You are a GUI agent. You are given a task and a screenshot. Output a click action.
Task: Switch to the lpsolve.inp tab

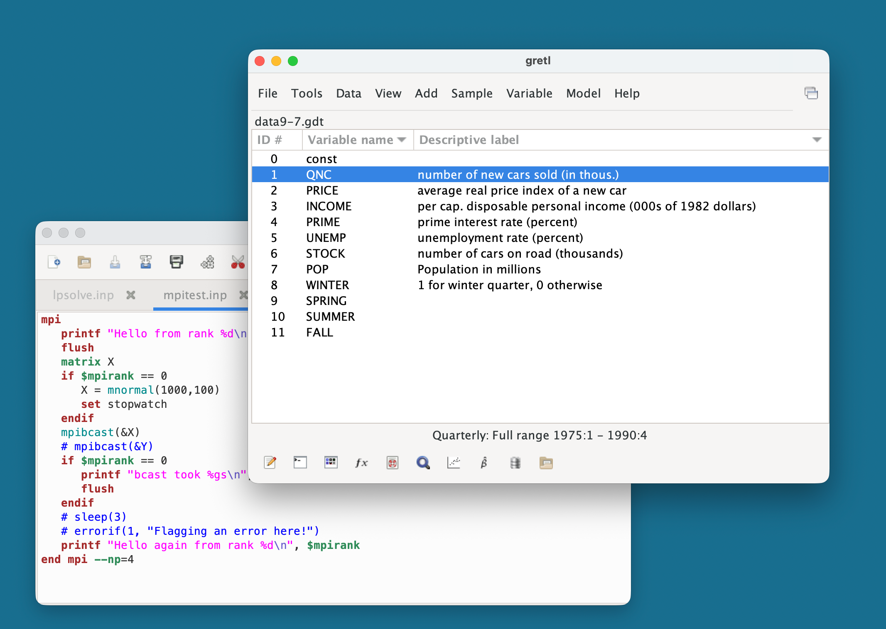click(x=83, y=295)
